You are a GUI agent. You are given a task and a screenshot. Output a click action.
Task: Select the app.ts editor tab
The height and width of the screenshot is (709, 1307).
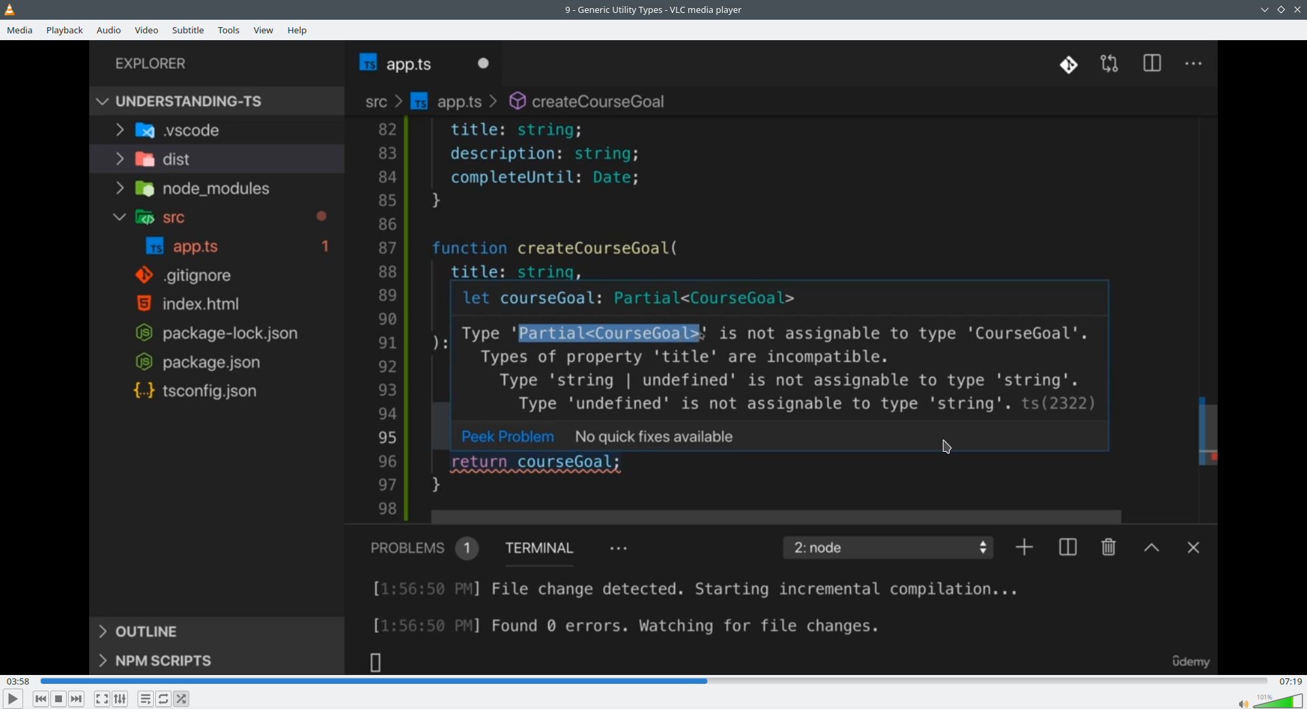(423, 64)
